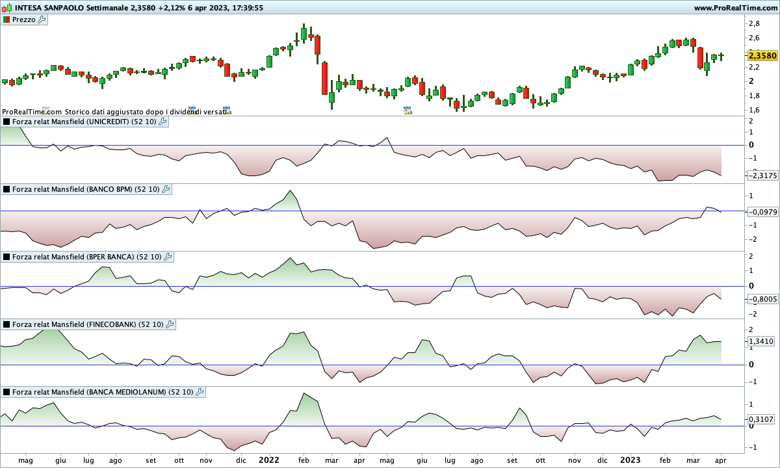Click dividend event icon below mid-2022 candles
Viewport: 780px width, 468px height.
(x=407, y=110)
